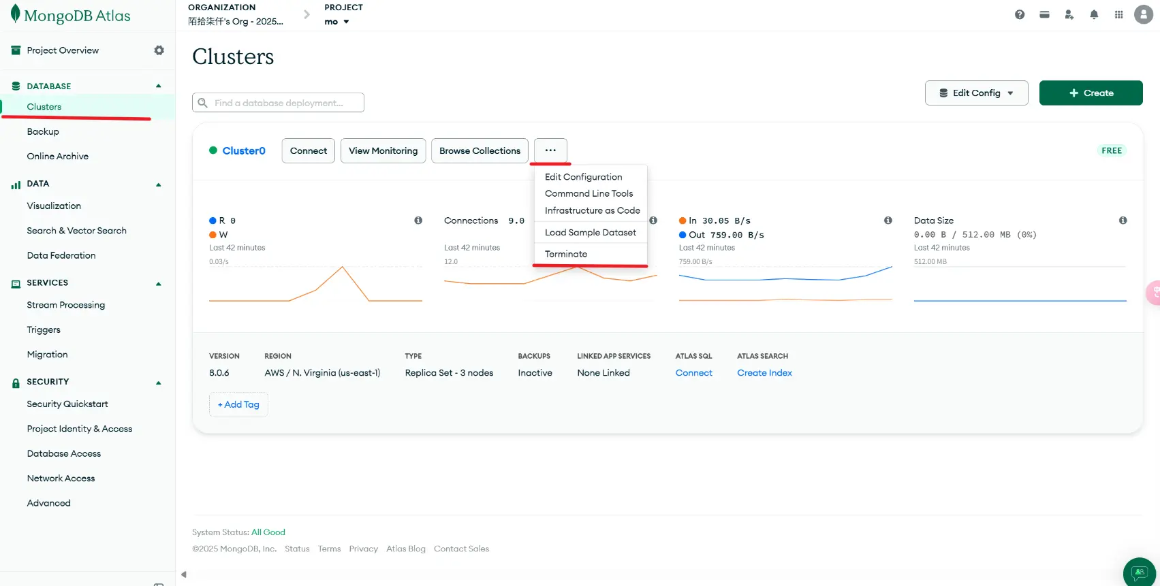The height and width of the screenshot is (586, 1160).
Task: Select Terminate from the cluster menu
Action: tap(565, 254)
